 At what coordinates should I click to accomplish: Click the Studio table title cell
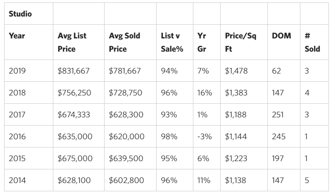[x=20, y=14]
